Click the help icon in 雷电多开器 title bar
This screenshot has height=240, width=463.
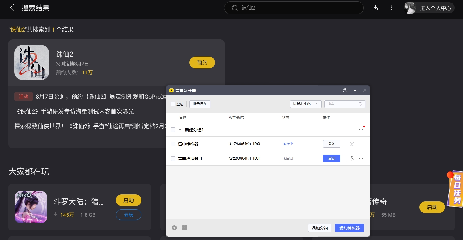point(345,90)
